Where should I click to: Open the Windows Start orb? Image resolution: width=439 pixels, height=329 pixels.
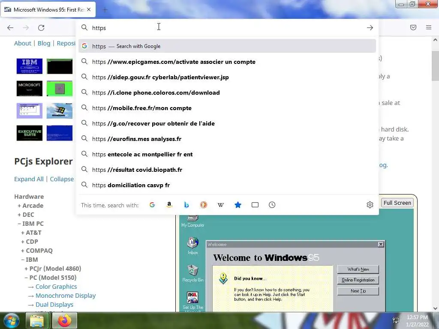pos(11,320)
